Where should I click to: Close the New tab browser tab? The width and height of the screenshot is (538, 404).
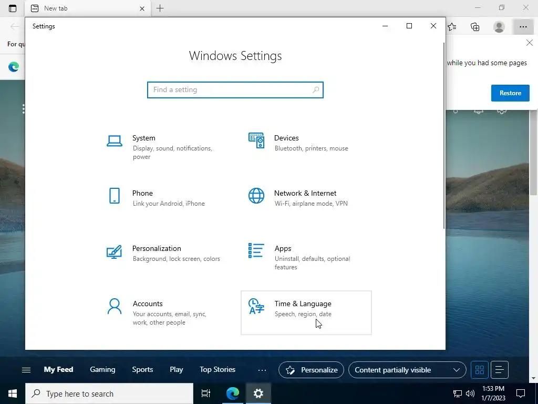pyautogui.click(x=142, y=8)
